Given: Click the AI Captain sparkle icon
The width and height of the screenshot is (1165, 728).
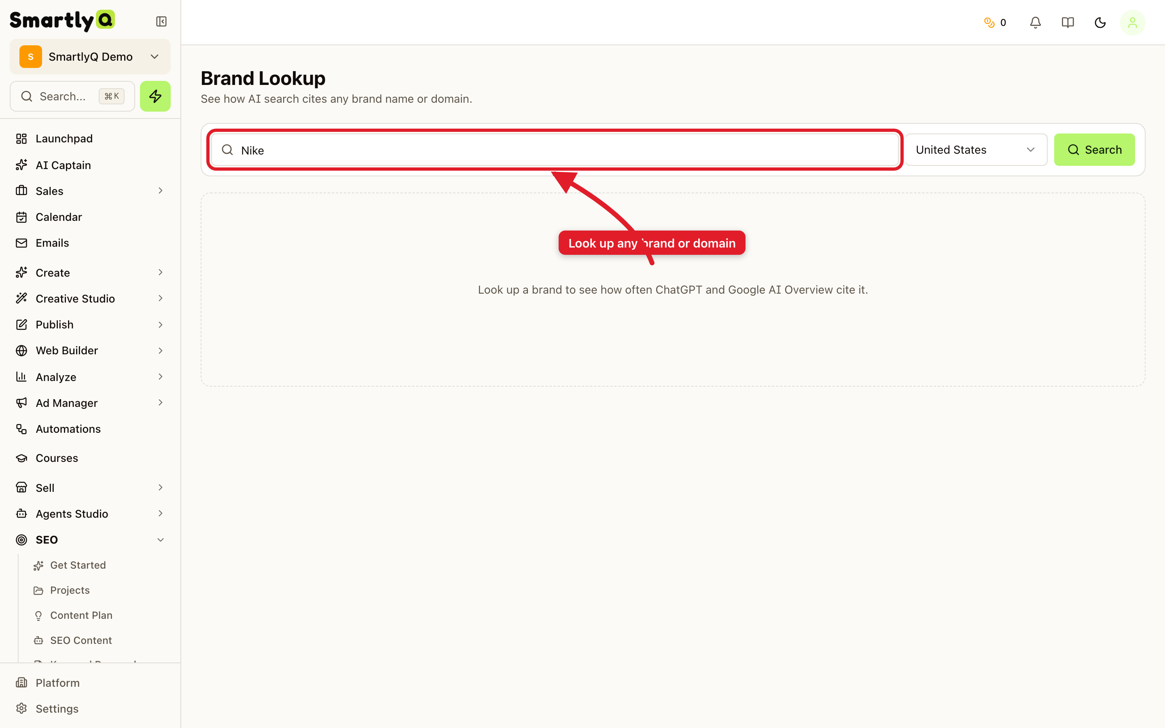Looking at the screenshot, I should [21, 165].
